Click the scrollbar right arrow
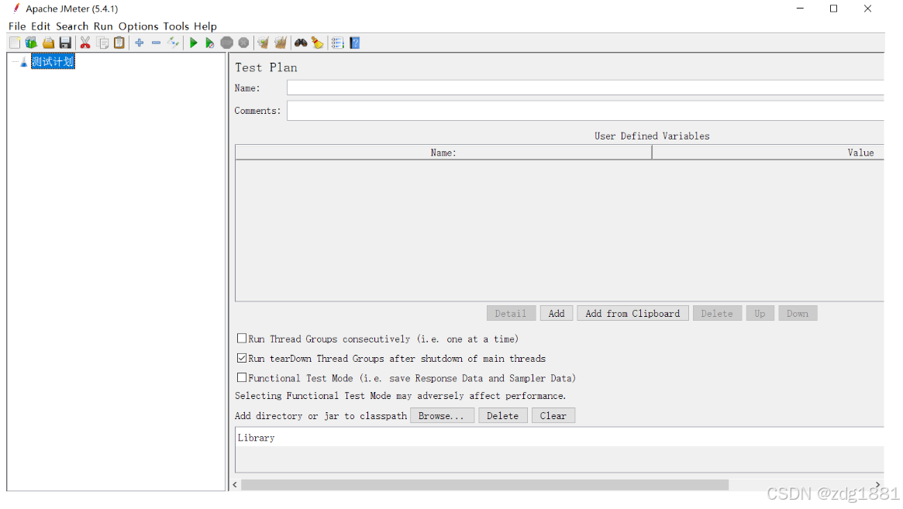This screenshot has height=509, width=903. click(x=877, y=485)
